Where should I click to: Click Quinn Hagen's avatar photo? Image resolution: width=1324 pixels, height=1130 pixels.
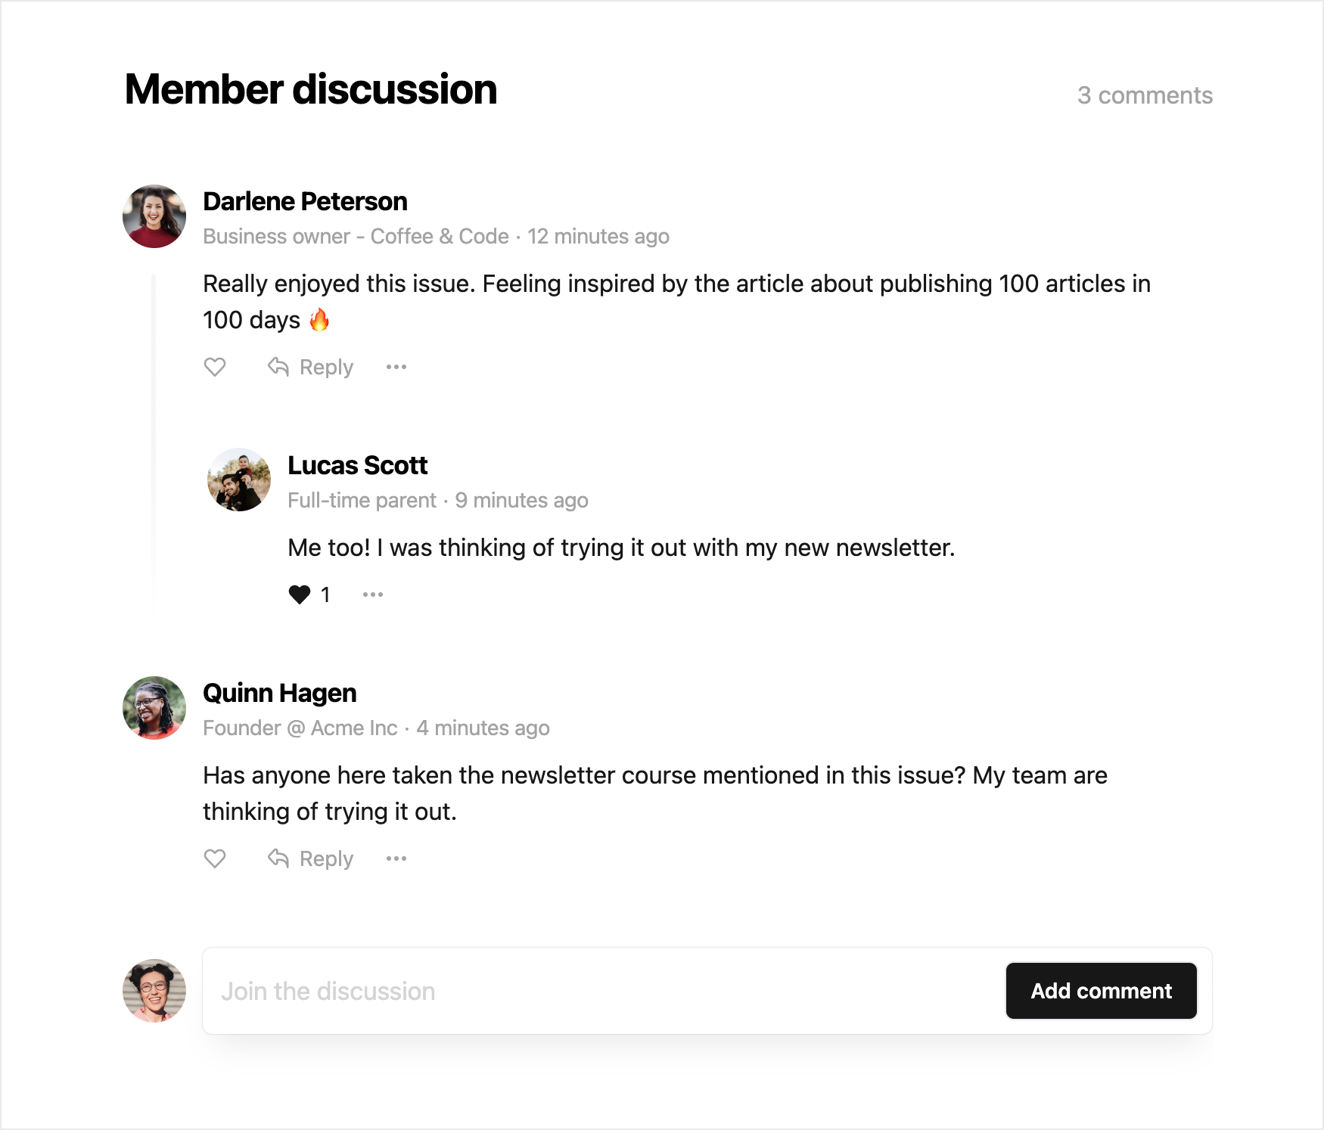(154, 708)
